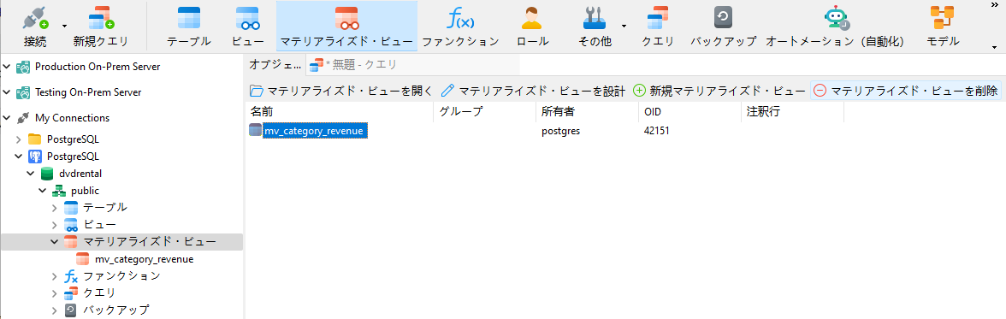Collapse the Production On-Prem Server group
The height and width of the screenshot is (319, 1006).
(7, 66)
